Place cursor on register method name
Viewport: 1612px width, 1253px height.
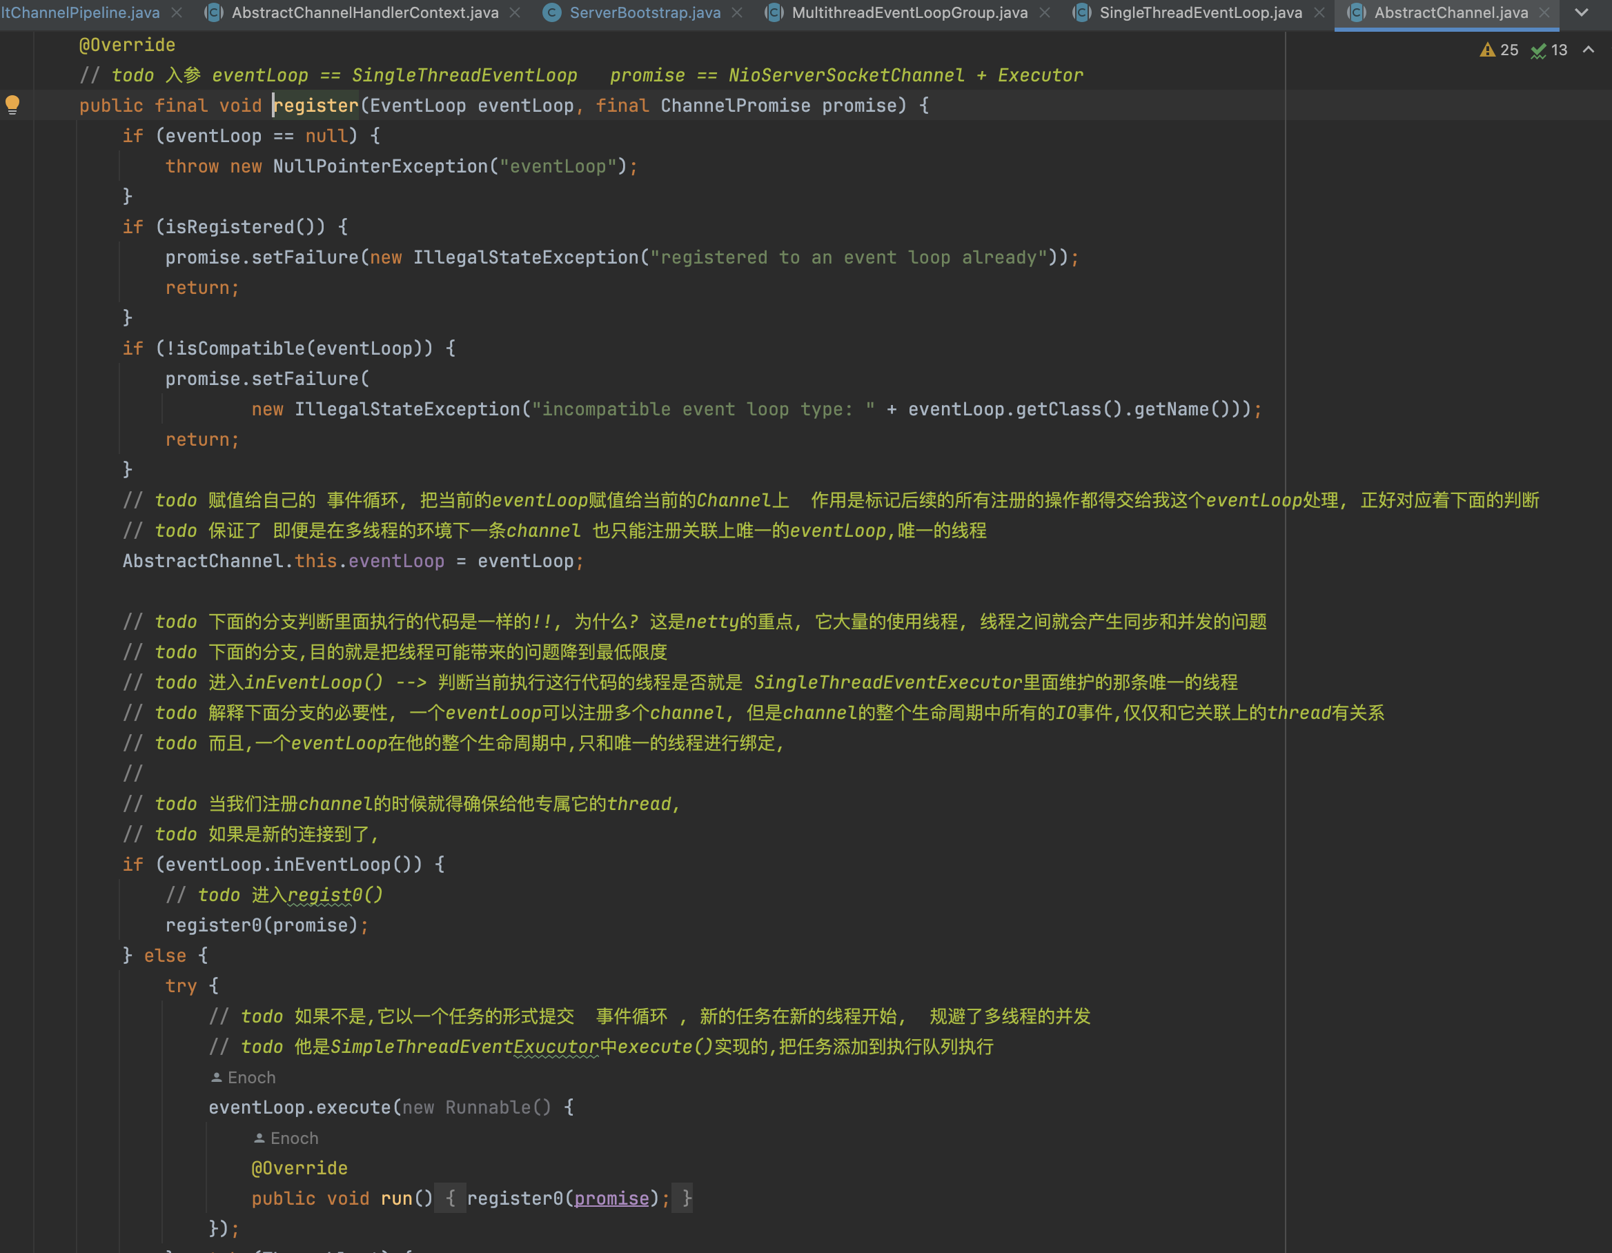click(316, 106)
